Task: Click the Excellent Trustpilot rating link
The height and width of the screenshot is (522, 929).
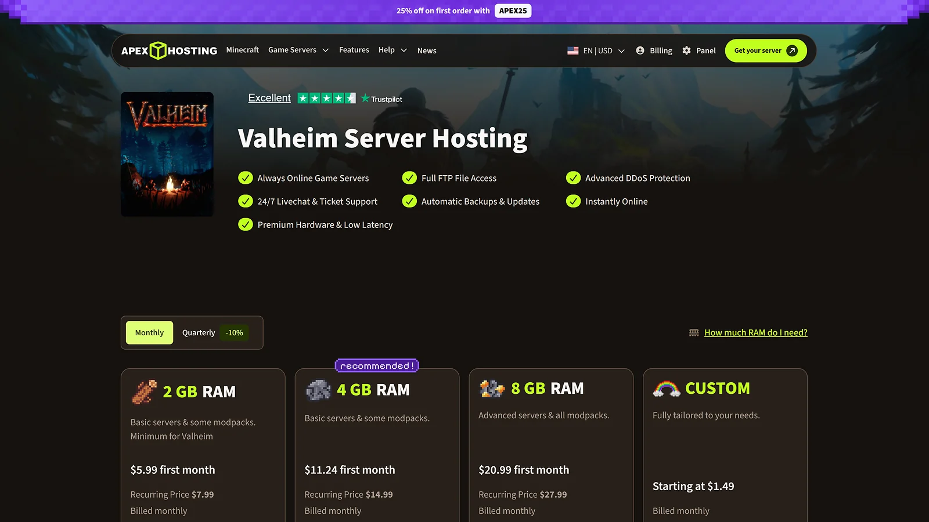Action: coord(269,98)
